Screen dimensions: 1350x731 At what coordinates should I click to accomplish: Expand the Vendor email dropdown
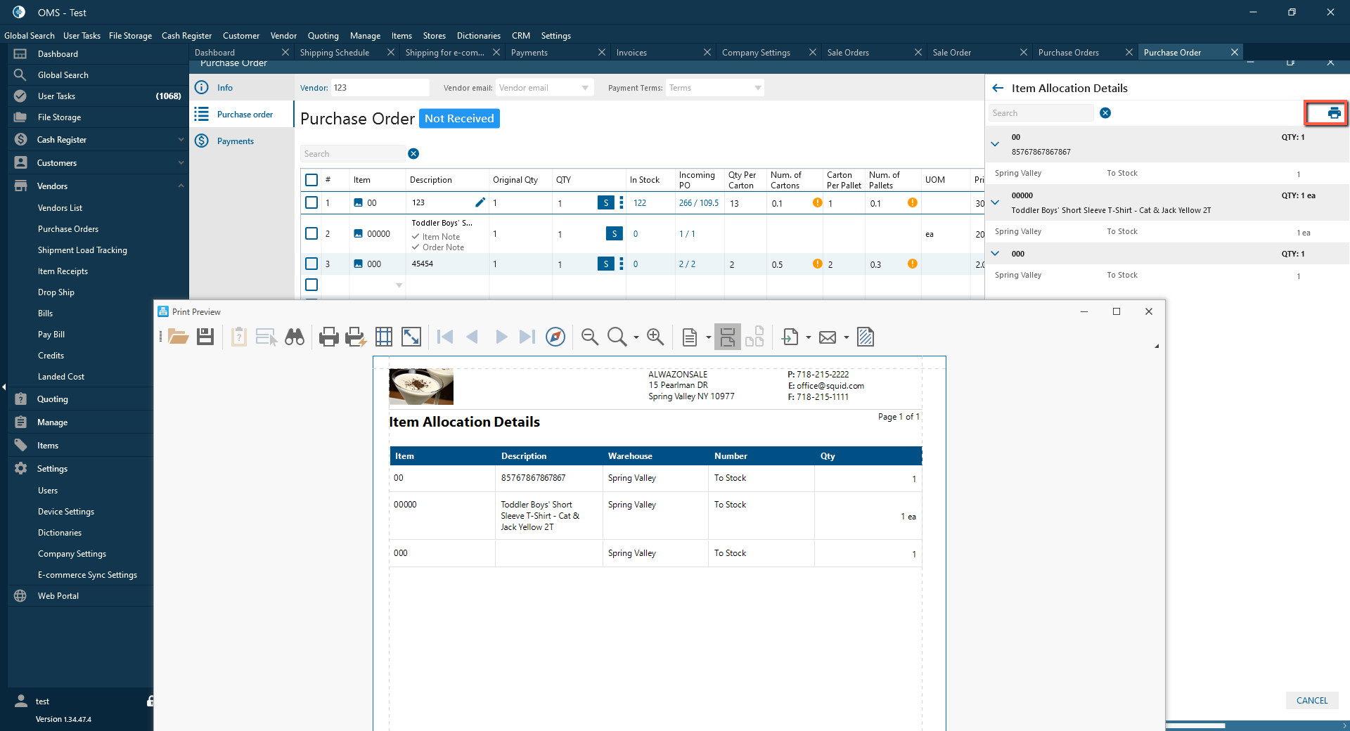click(585, 88)
